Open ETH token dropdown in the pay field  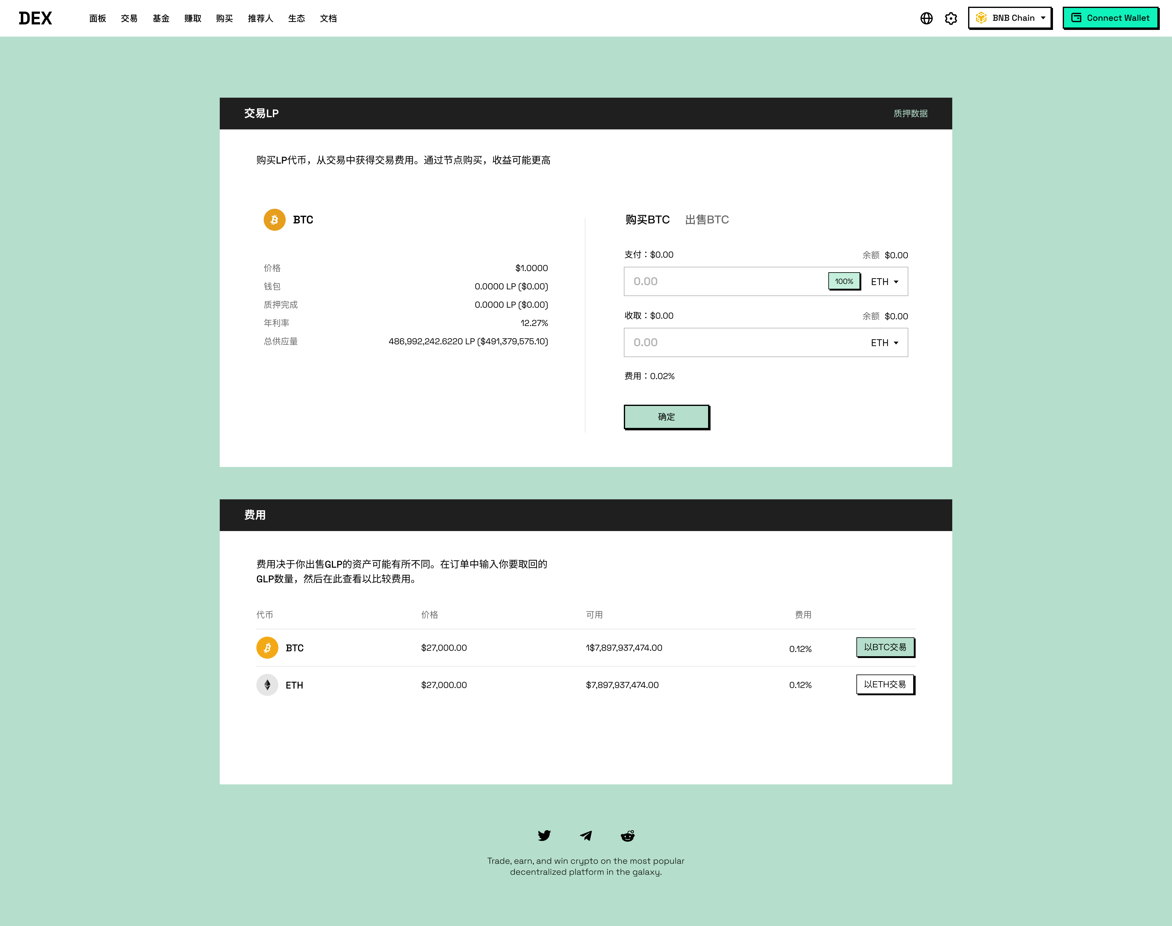tap(885, 281)
